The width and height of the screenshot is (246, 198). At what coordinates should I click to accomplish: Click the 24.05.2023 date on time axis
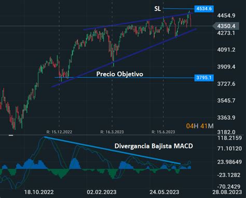[165, 192]
